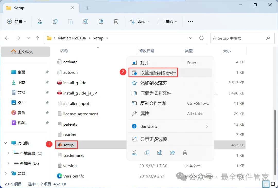Select the license_agreement file
Viewport: 278px width, 188px height.
pos(81,114)
